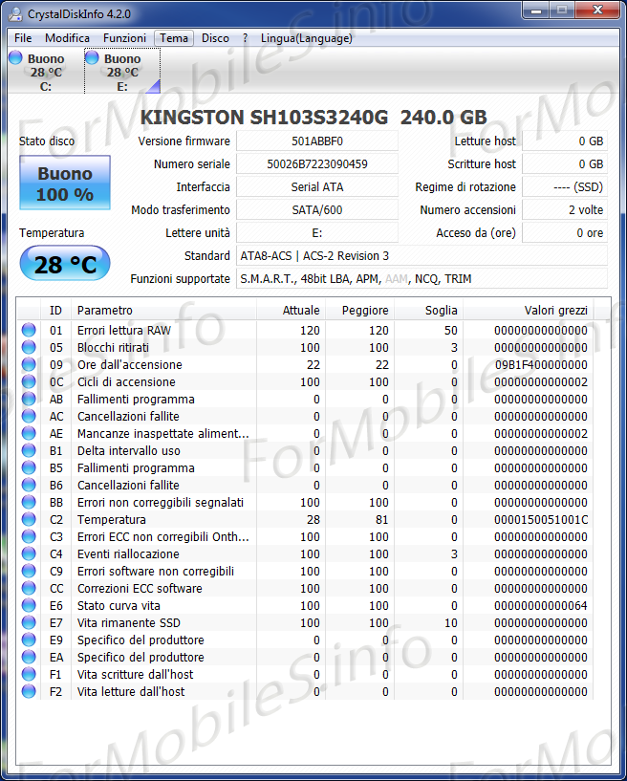Click the Versione firmware value field

(317, 141)
